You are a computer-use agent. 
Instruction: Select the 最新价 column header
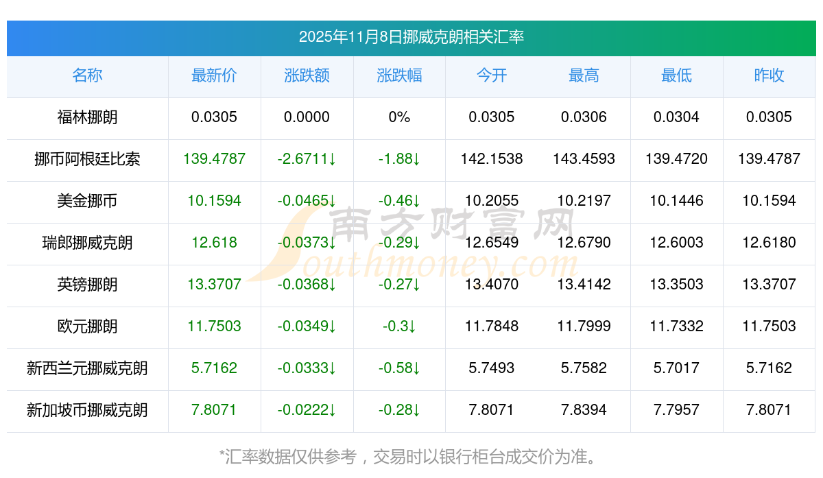pos(214,75)
